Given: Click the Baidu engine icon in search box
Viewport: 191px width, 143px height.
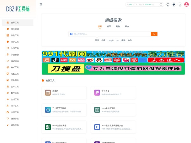Looking at the screenshot, I should [x=71, y=34].
